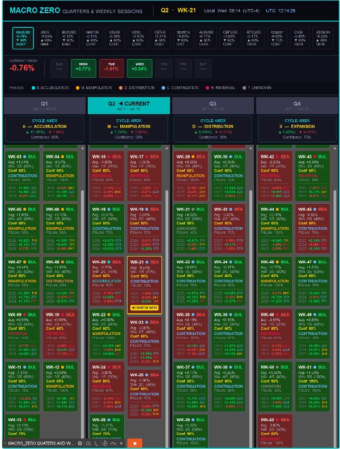Open the Q4 Expansion cycle summary box

pos(297,129)
